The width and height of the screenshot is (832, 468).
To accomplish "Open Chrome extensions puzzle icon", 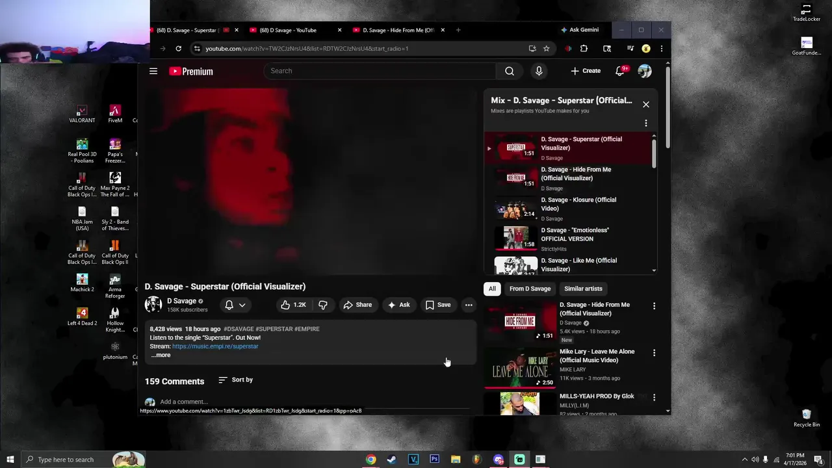I will (x=584, y=49).
